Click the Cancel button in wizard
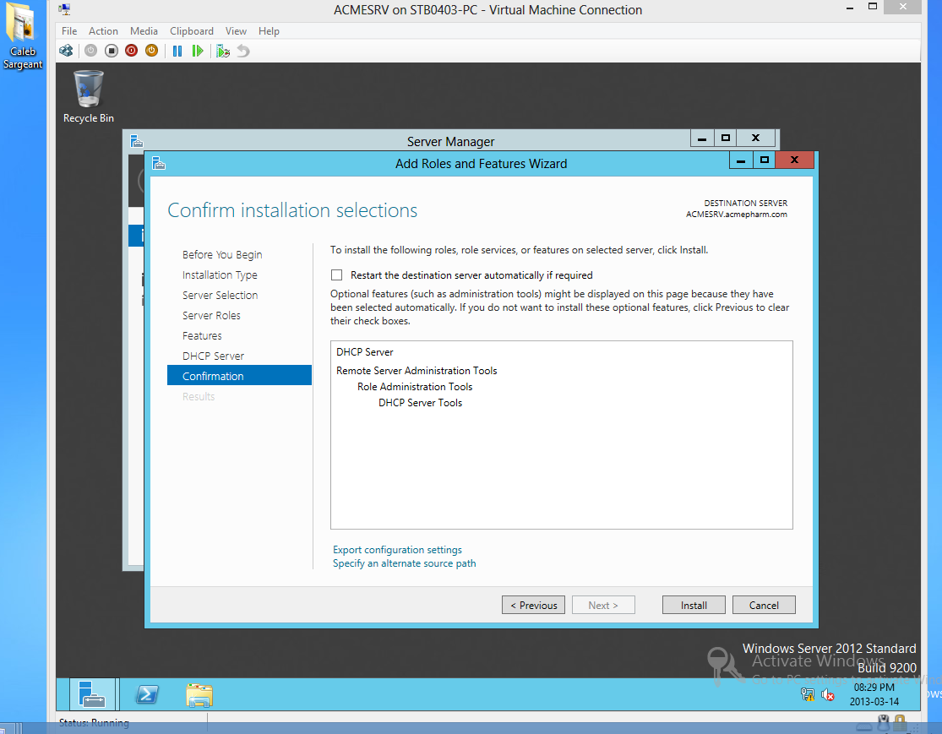Viewport: 942px width, 734px height. [x=765, y=605]
